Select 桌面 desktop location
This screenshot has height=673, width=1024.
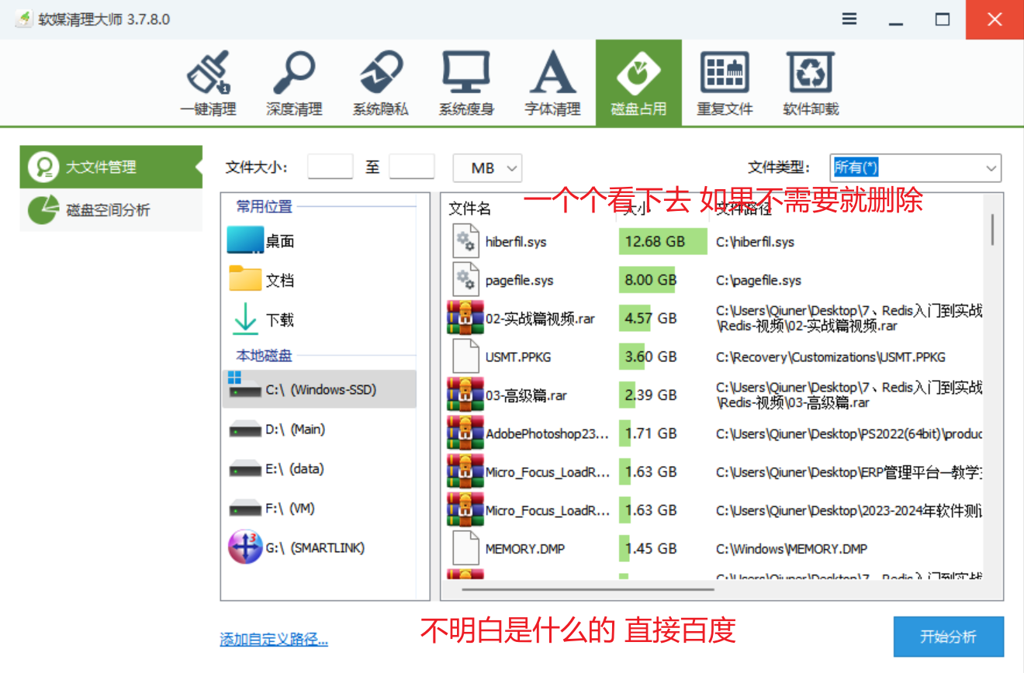pos(319,241)
